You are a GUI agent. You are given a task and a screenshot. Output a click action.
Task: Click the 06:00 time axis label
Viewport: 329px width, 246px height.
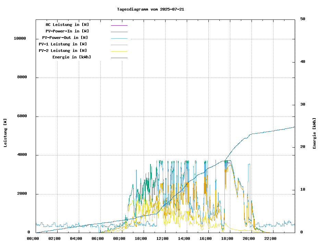click(x=98, y=238)
